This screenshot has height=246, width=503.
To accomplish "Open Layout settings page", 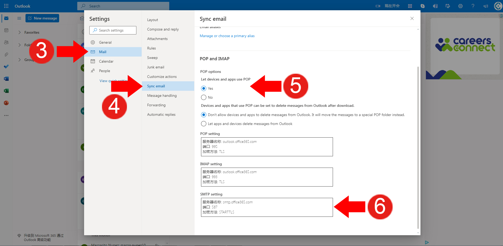I will (168, 20).
